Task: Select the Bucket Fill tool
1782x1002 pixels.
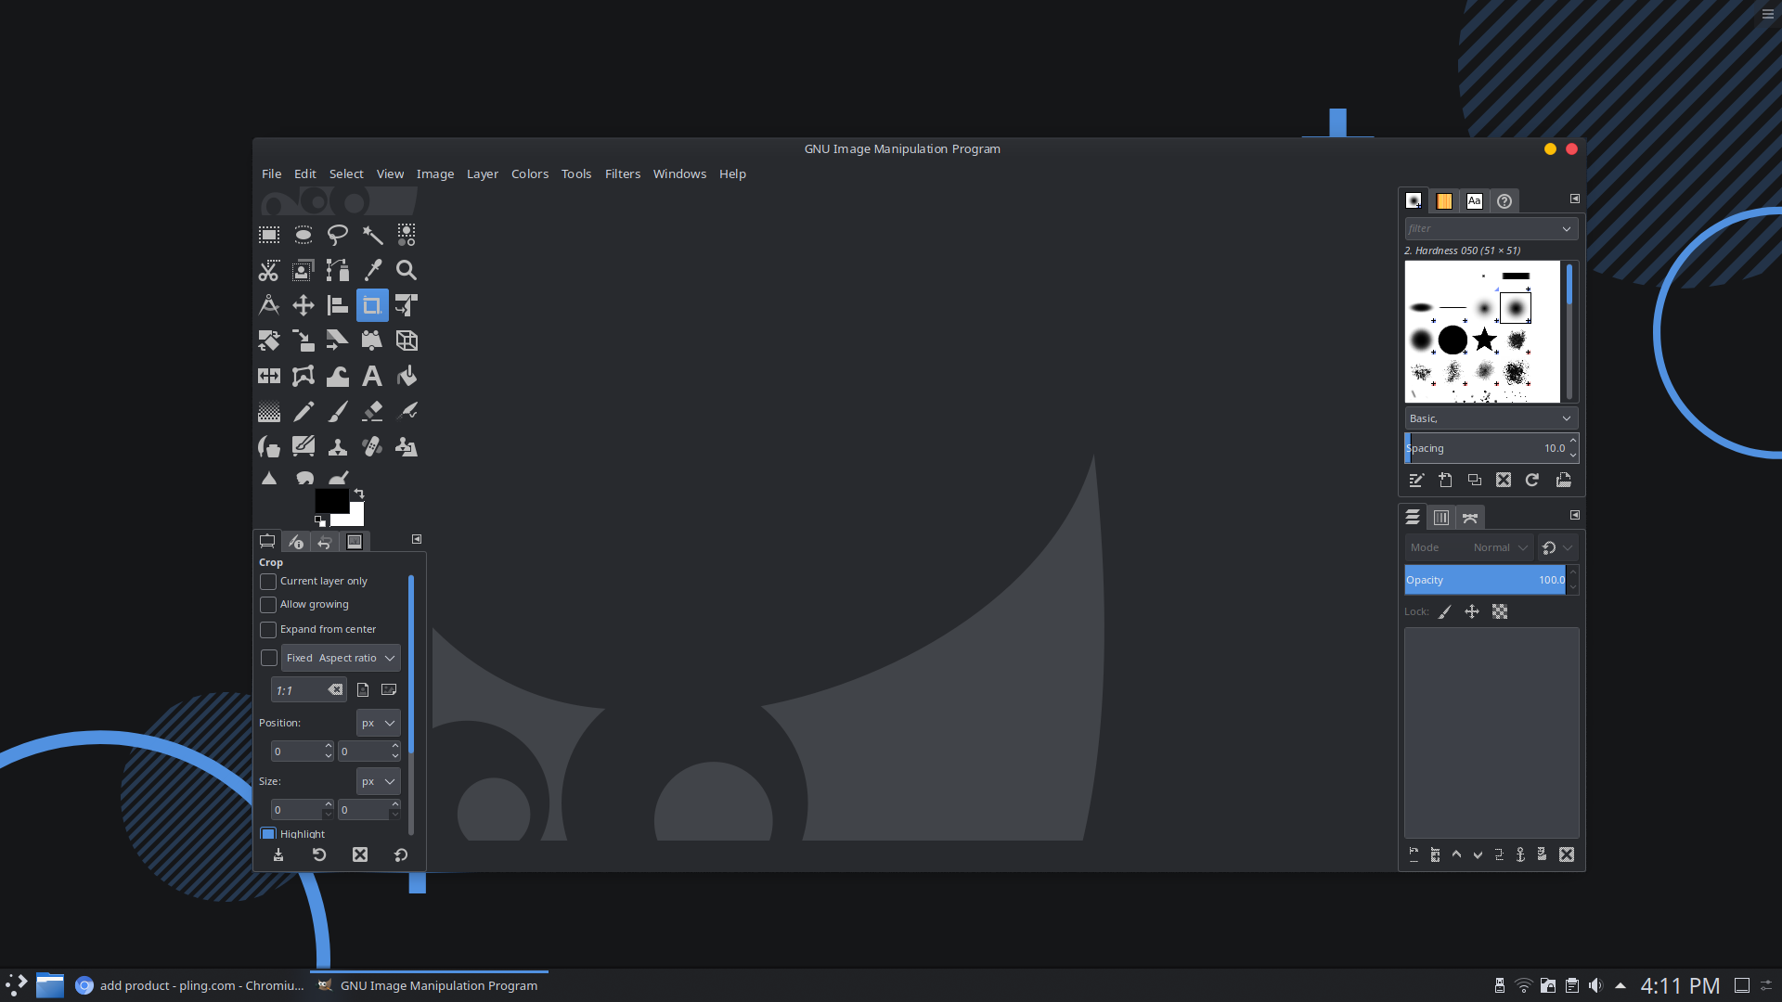Action: pos(407,376)
